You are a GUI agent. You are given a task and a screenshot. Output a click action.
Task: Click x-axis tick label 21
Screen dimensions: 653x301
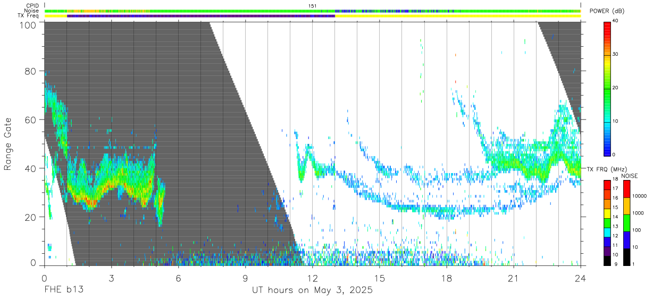[513, 278]
